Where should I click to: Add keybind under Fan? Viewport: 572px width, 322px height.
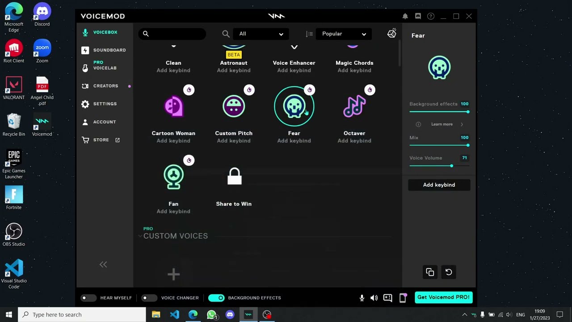point(173,212)
